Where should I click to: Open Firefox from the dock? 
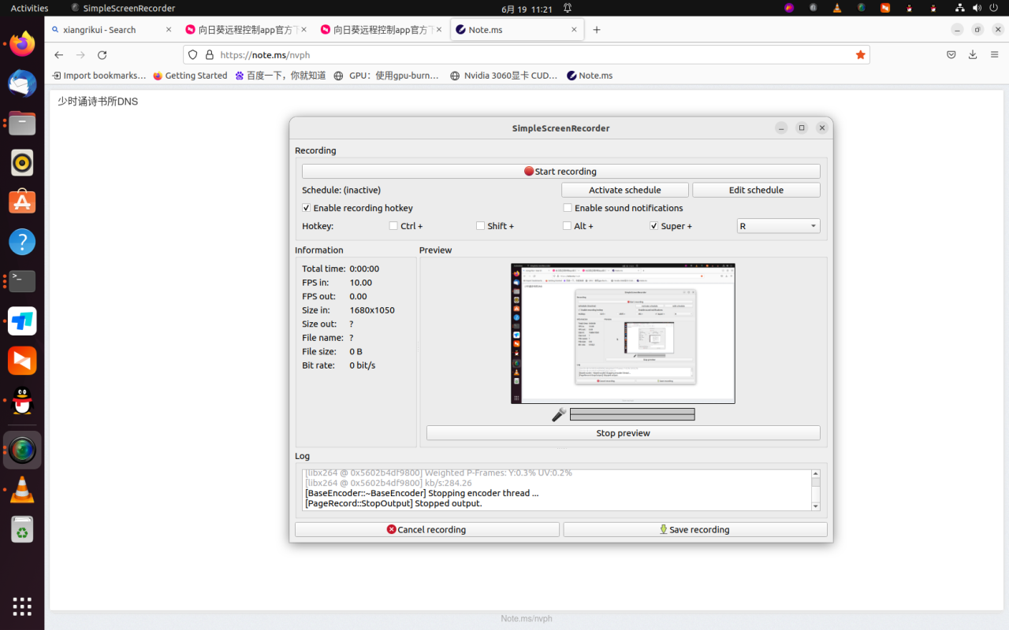coord(22,44)
